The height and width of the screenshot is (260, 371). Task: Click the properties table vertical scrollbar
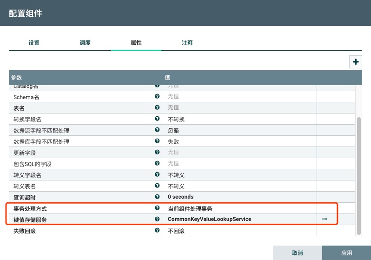tap(358, 176)
